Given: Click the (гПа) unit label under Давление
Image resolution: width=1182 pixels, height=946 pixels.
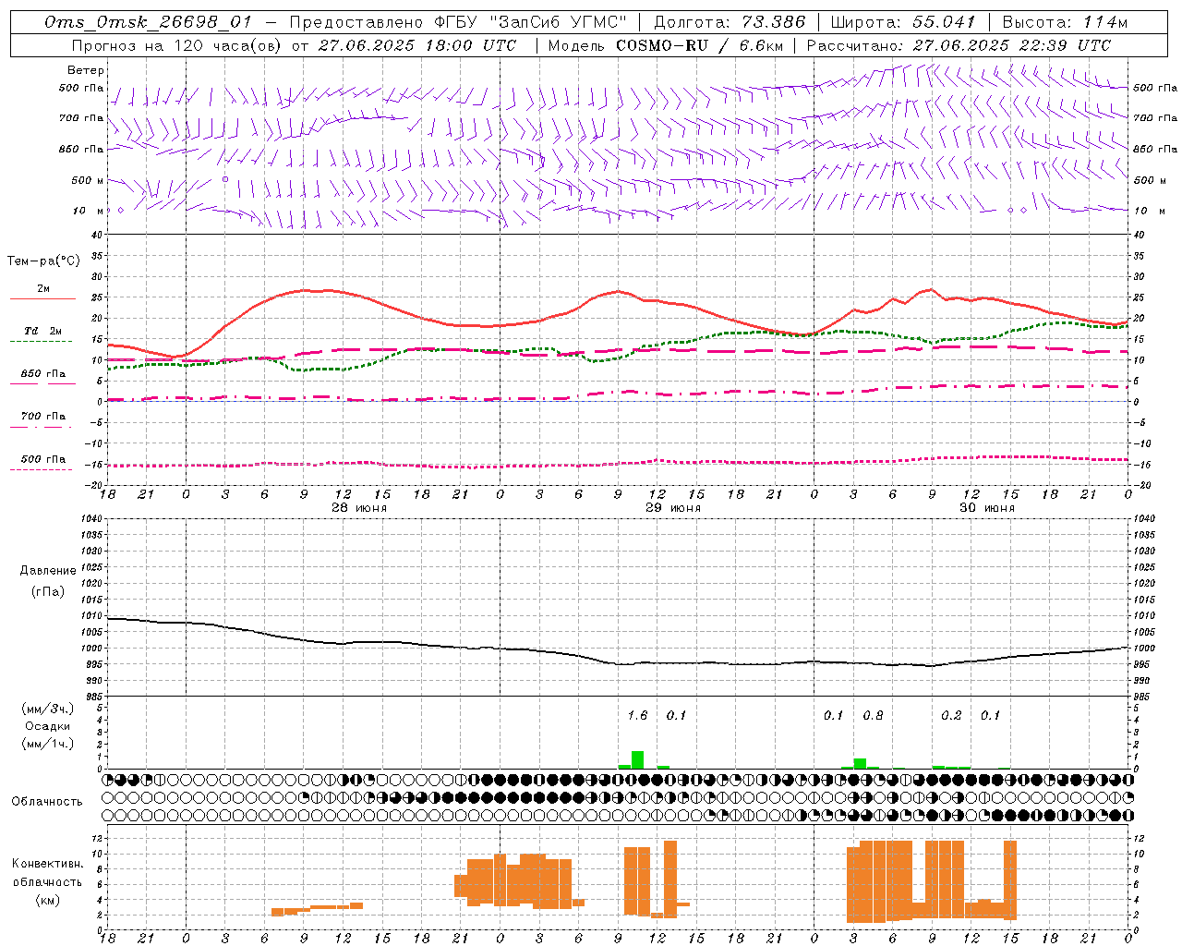Looking at the screenshot, I should tap(48, 592).
